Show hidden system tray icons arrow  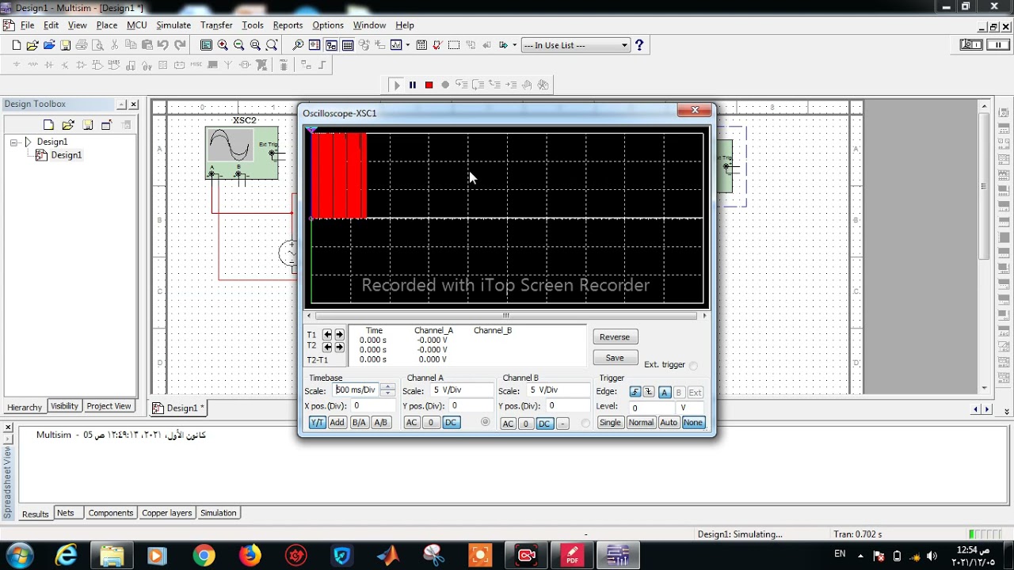coord(860,555)
